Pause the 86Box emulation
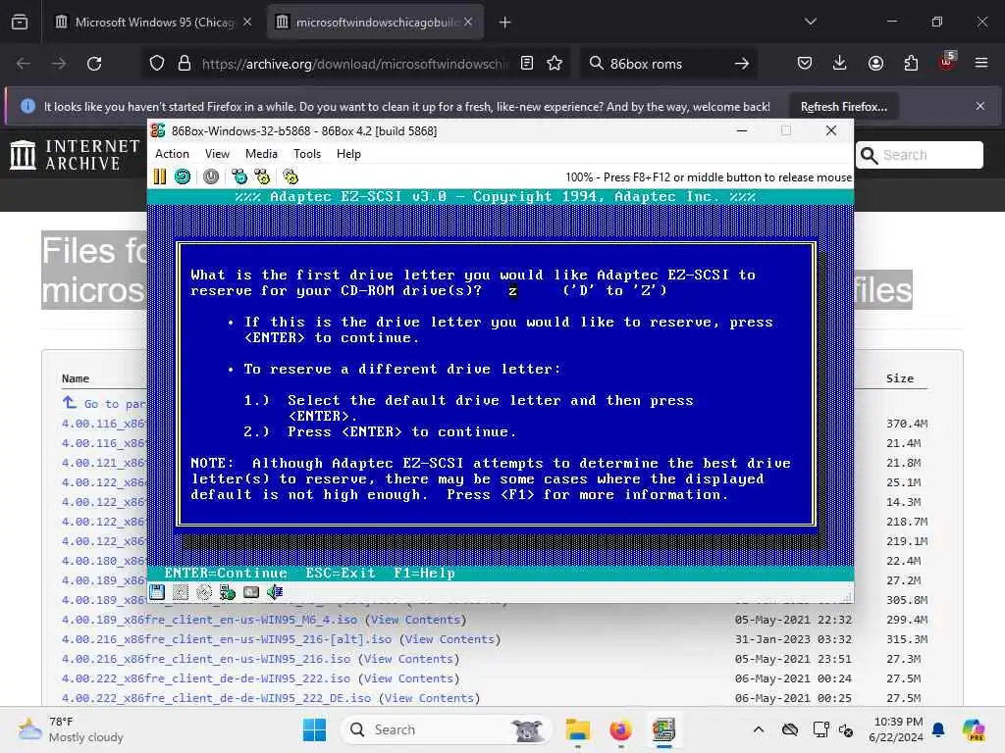Viewport: 1005px width, 753px height. tap(160, 176)
